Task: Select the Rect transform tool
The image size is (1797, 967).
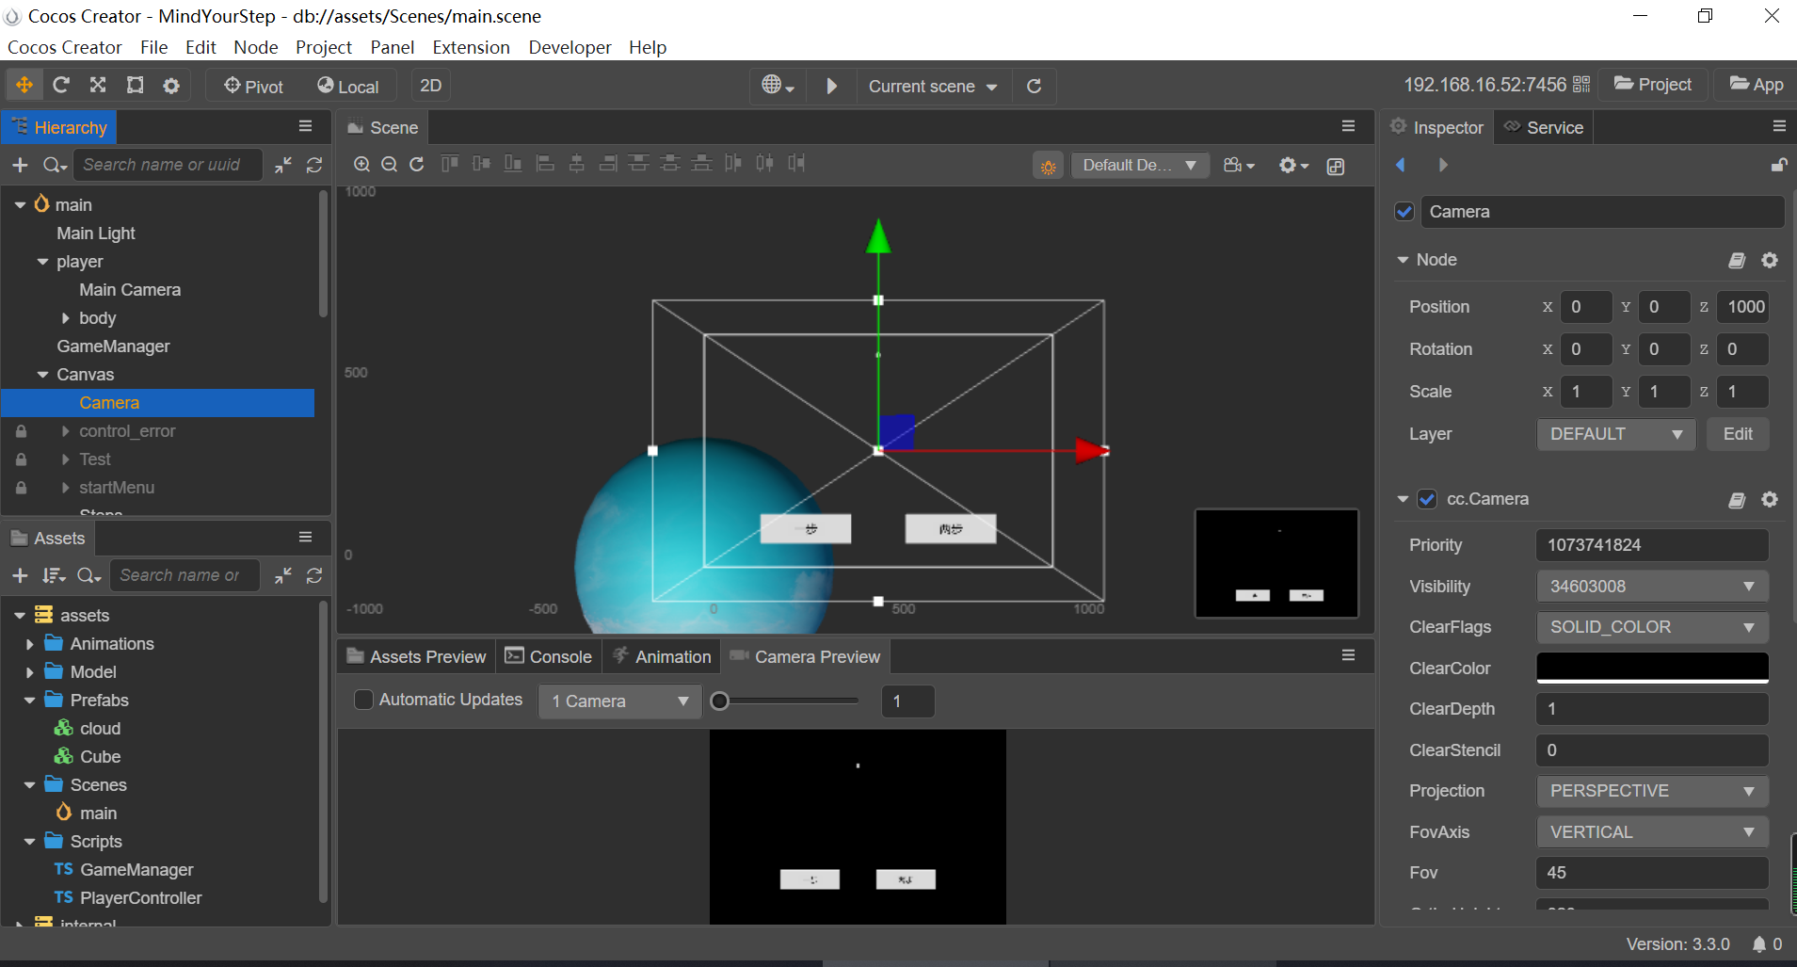Action: [x=135, y=86]
